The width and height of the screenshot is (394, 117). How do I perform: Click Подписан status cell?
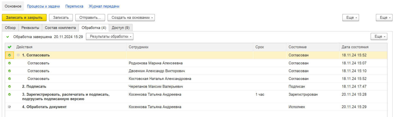(x=313, y=86)
